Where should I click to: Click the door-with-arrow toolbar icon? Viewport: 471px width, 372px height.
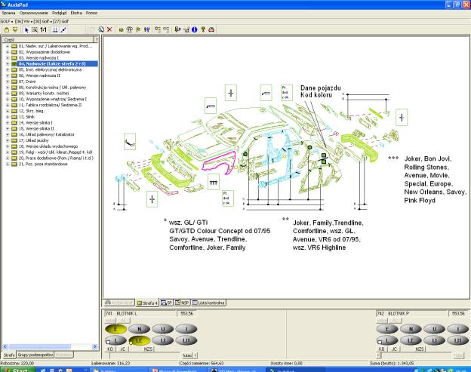click(x=177, y=29)
